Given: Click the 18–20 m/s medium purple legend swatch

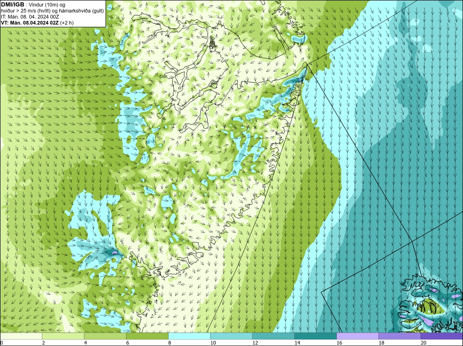Looking at the screenshot, I should point(400,336).
